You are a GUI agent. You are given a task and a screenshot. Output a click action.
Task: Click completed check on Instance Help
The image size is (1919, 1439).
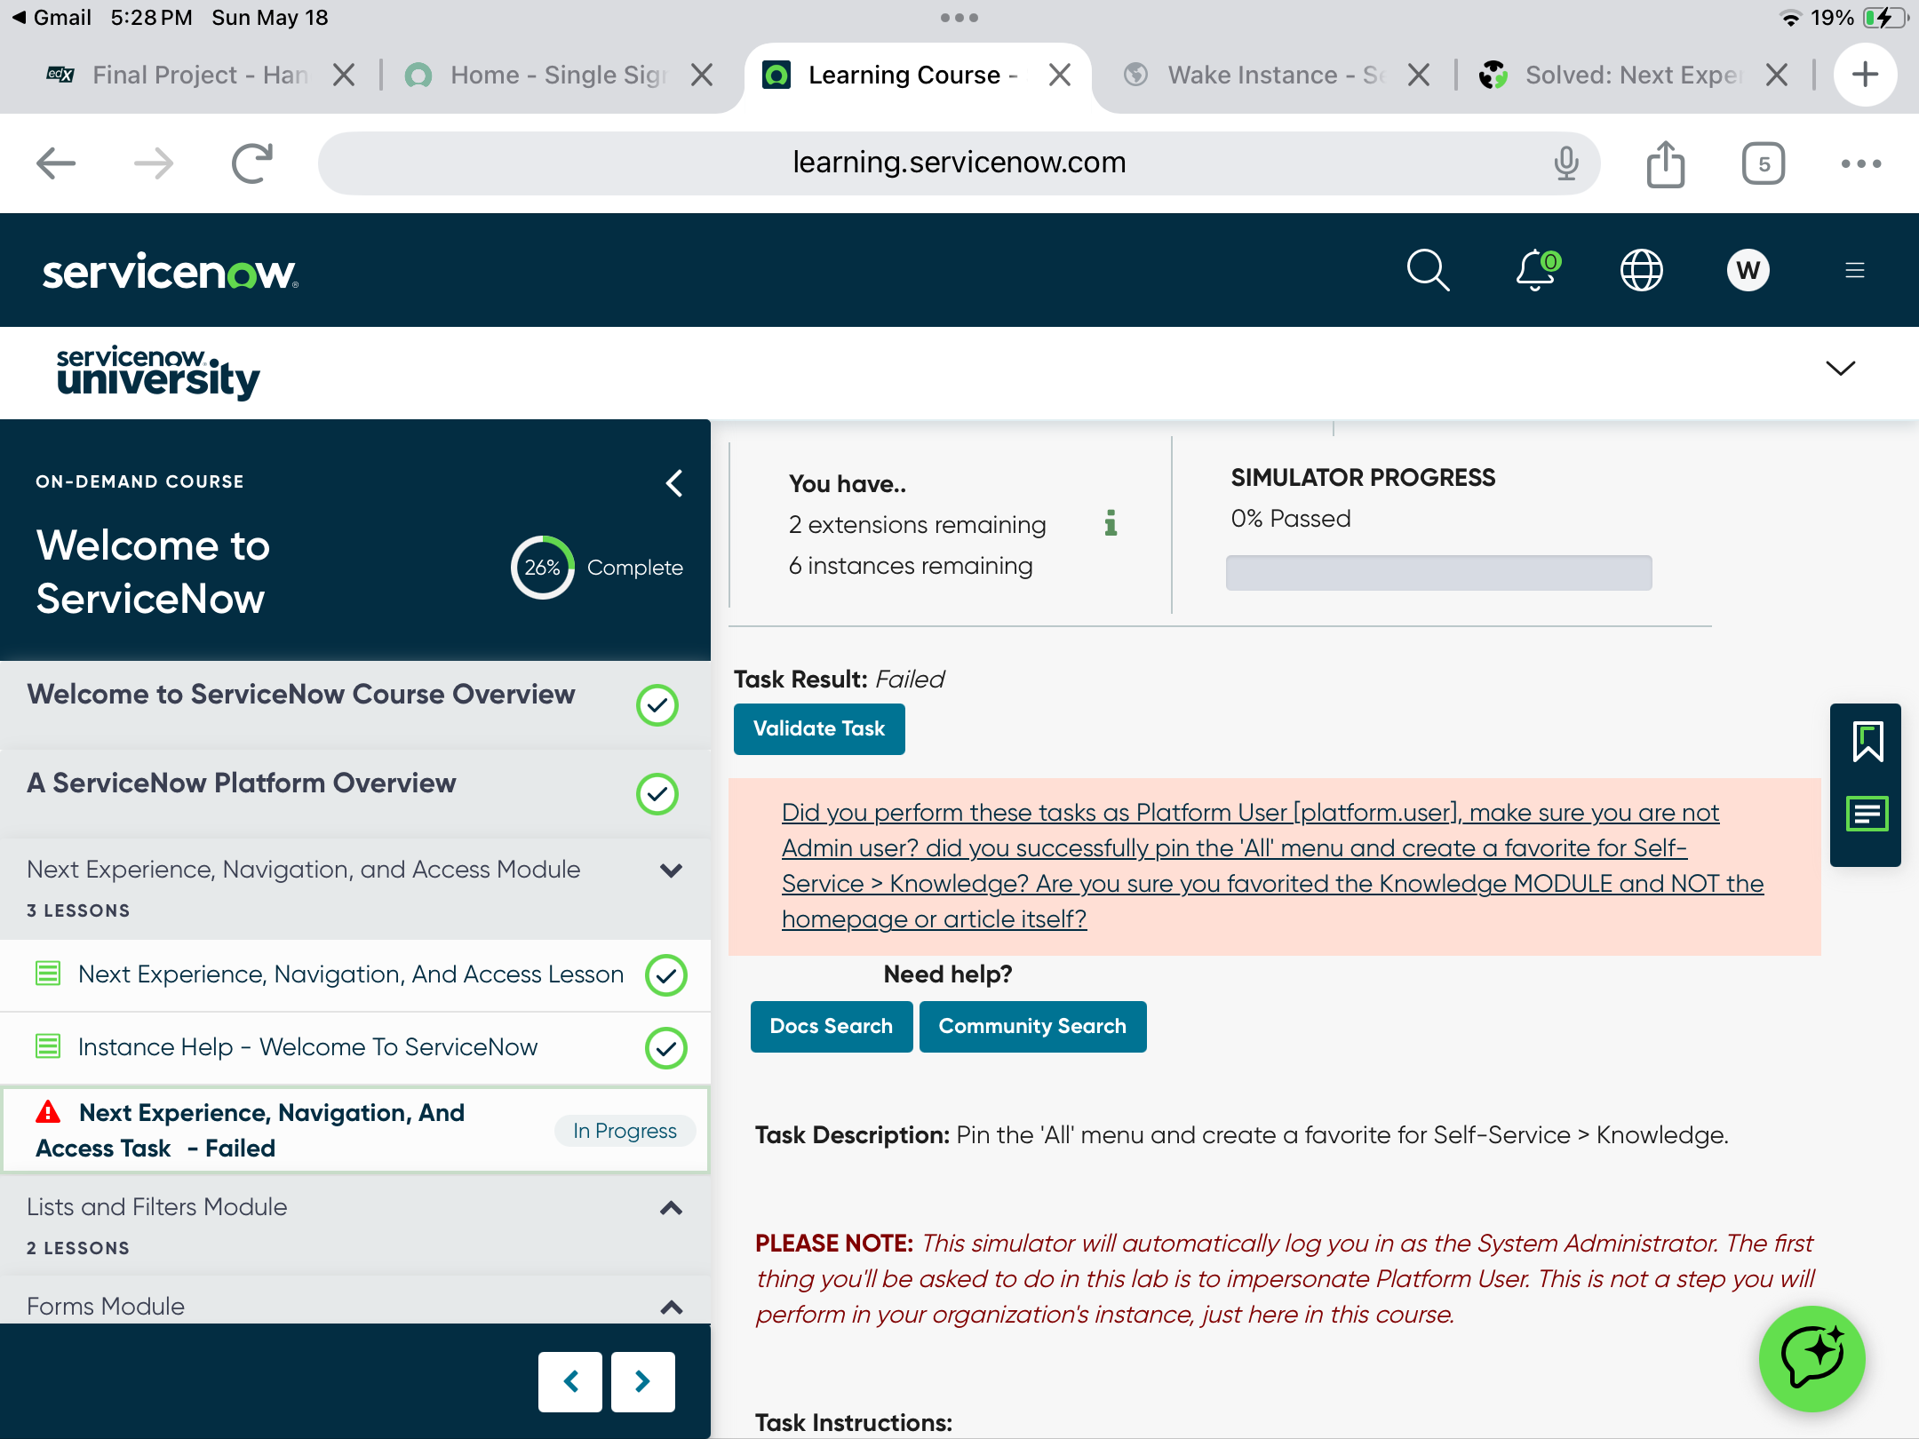(665, 1048)
